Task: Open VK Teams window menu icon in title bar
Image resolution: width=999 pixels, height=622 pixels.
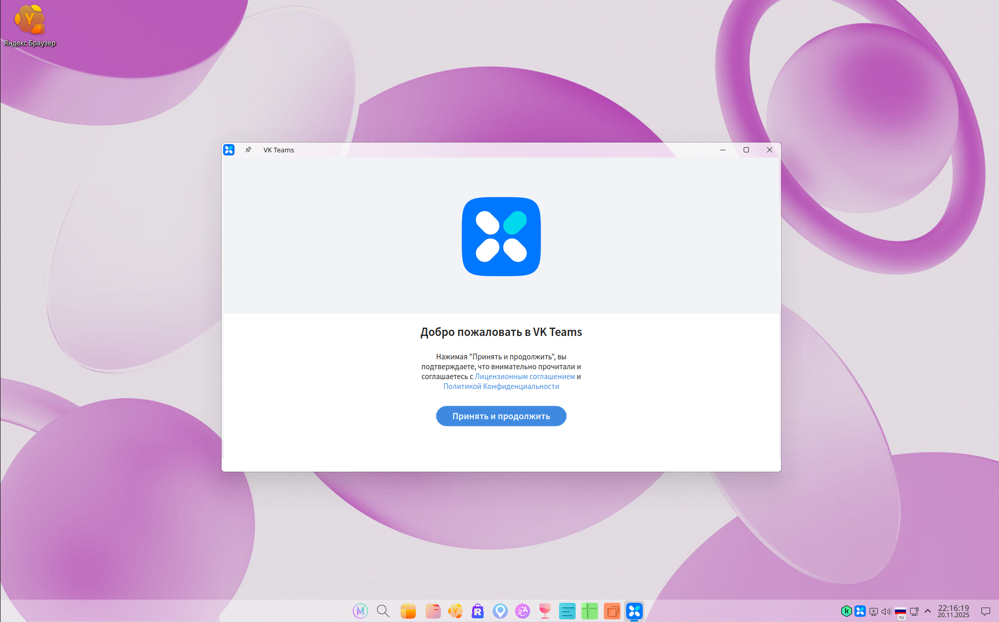Action: (229, 150)
